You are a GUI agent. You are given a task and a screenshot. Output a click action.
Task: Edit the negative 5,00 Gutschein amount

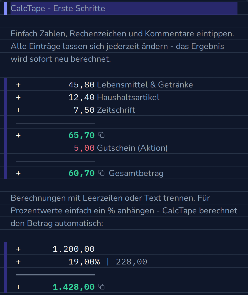click(84, 148)
